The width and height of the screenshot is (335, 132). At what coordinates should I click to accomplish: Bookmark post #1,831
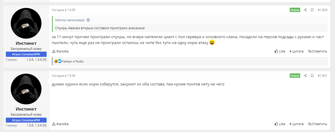(x=312, y=76)
